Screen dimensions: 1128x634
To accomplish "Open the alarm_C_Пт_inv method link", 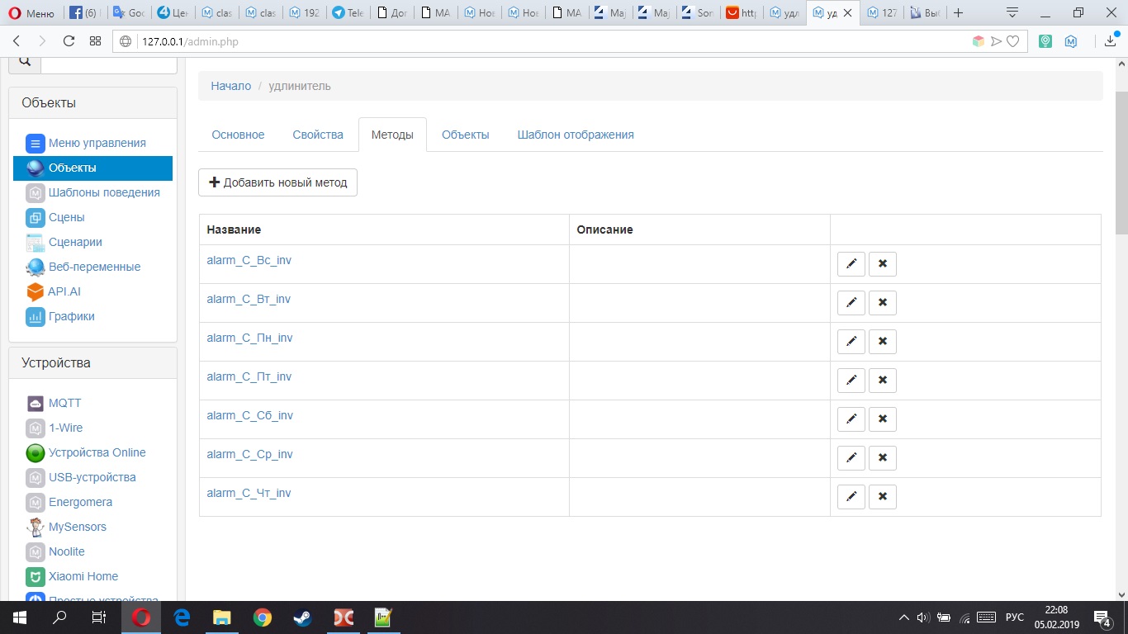I will pos(249,376).
